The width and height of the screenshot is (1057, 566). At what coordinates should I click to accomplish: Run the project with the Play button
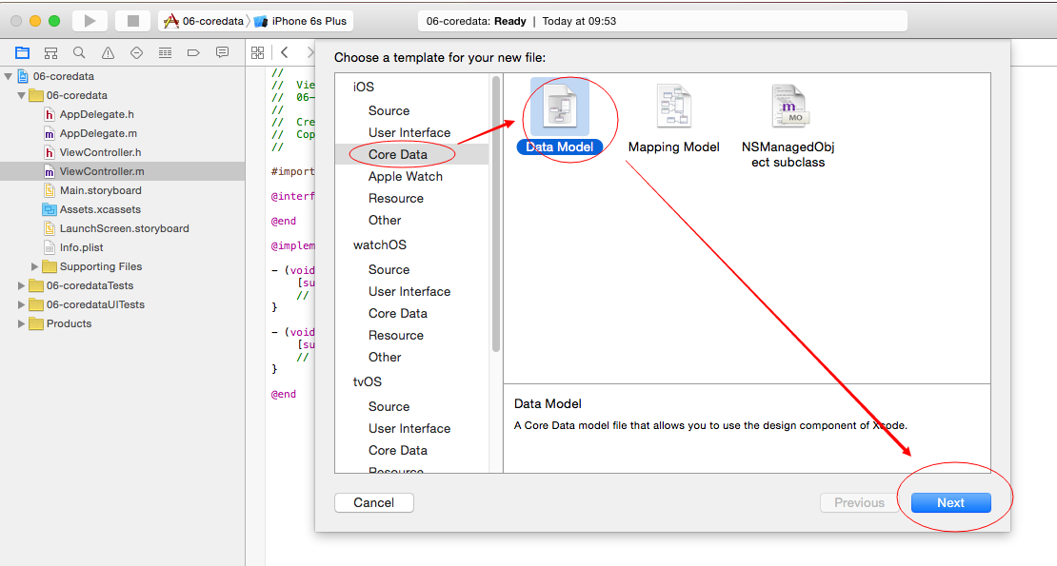(x=90, y=21)
